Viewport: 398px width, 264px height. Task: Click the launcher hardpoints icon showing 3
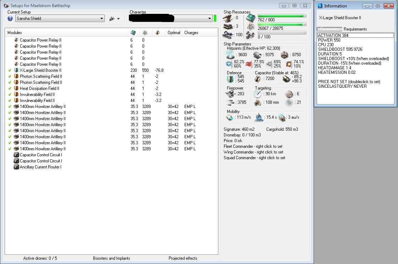pyautogui.click(x=228, y=26)
